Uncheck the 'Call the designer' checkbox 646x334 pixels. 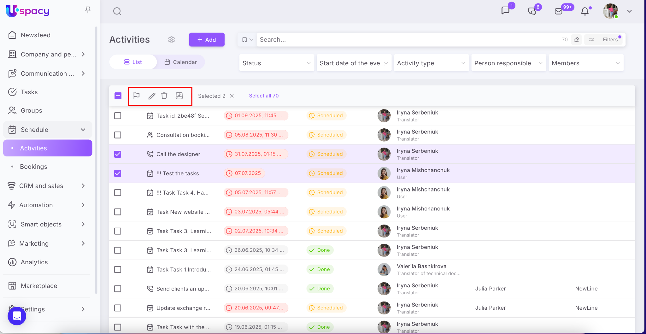coord(118,154)
